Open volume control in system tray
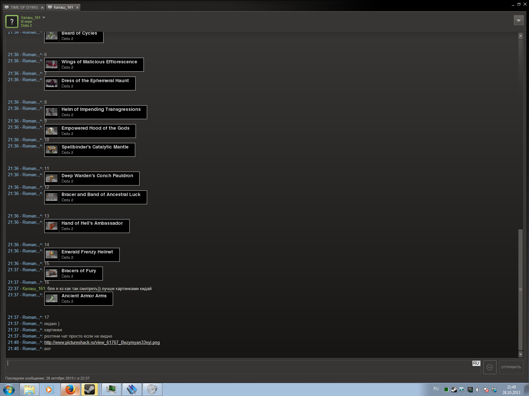529x396 pixels. click(478, 390)
